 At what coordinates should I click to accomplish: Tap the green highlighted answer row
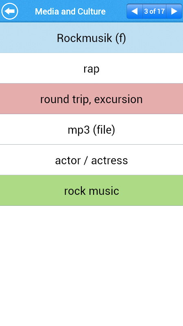tap(91, 190)
